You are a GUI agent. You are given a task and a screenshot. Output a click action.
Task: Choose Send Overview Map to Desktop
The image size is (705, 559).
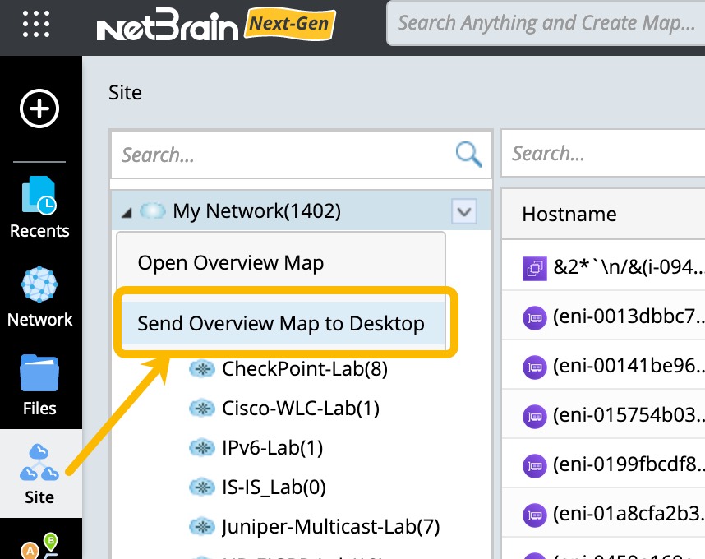[283, 323]
